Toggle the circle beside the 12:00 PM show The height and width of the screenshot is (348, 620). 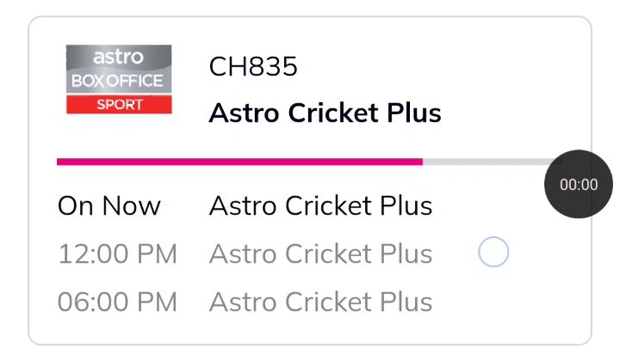click(493, 252)
